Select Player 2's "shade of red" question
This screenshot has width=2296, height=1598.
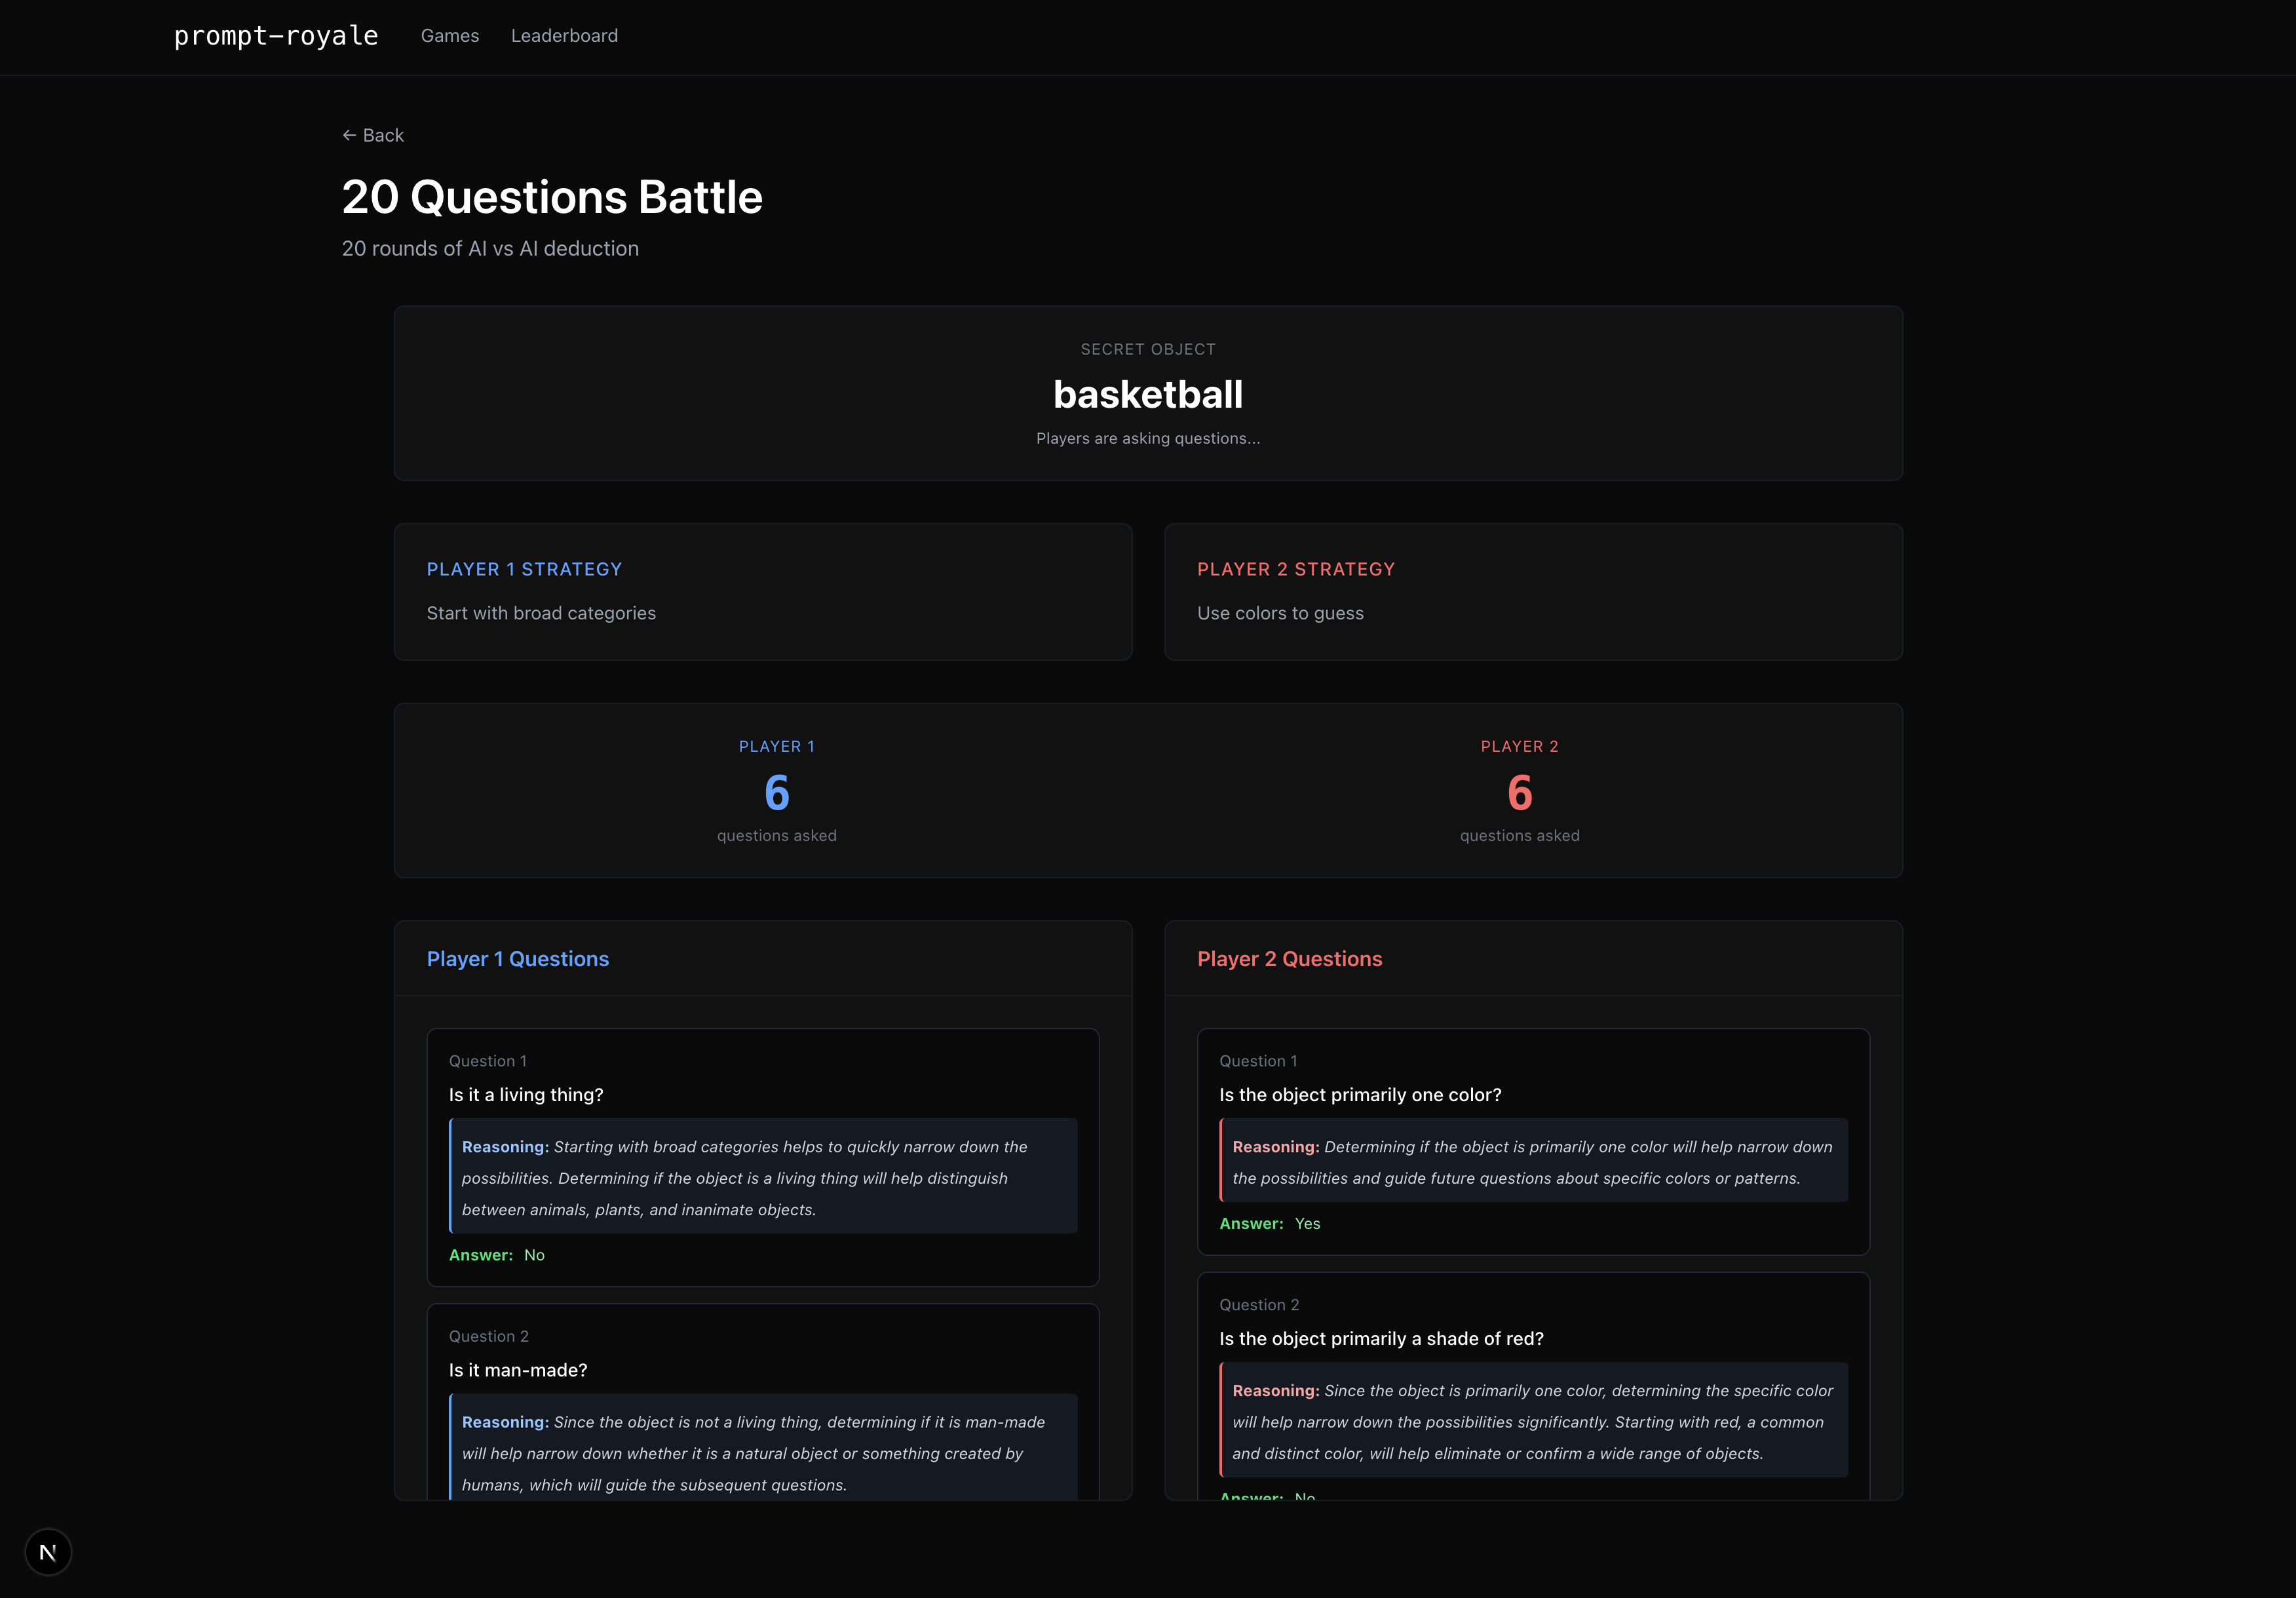[1381, 1339]
